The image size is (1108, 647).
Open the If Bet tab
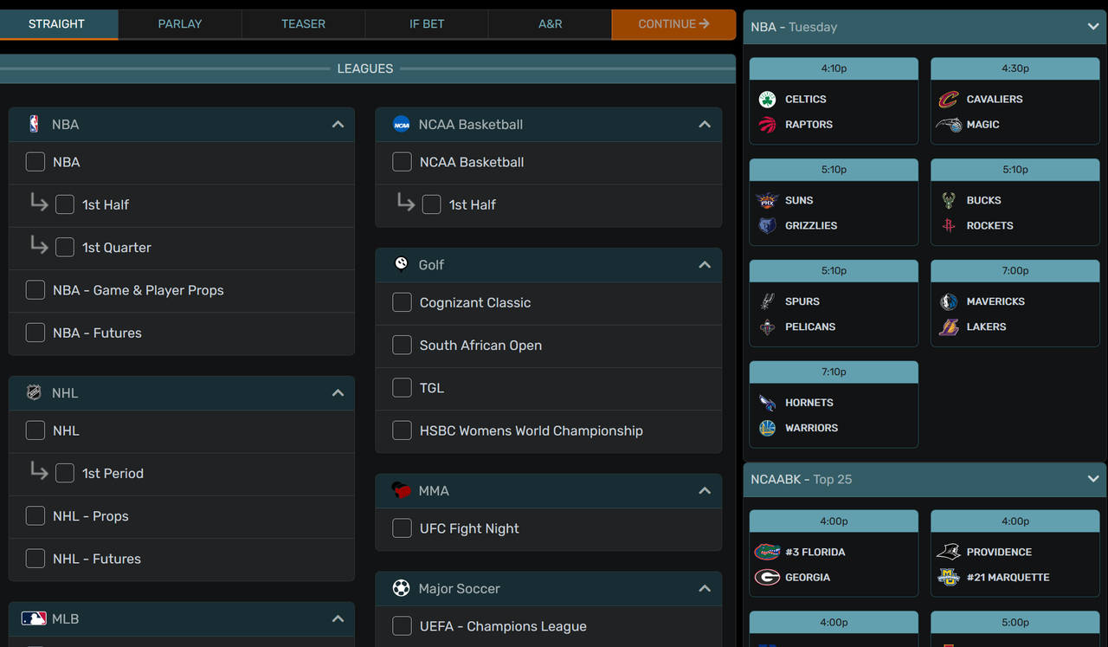(x=427, y=24)
